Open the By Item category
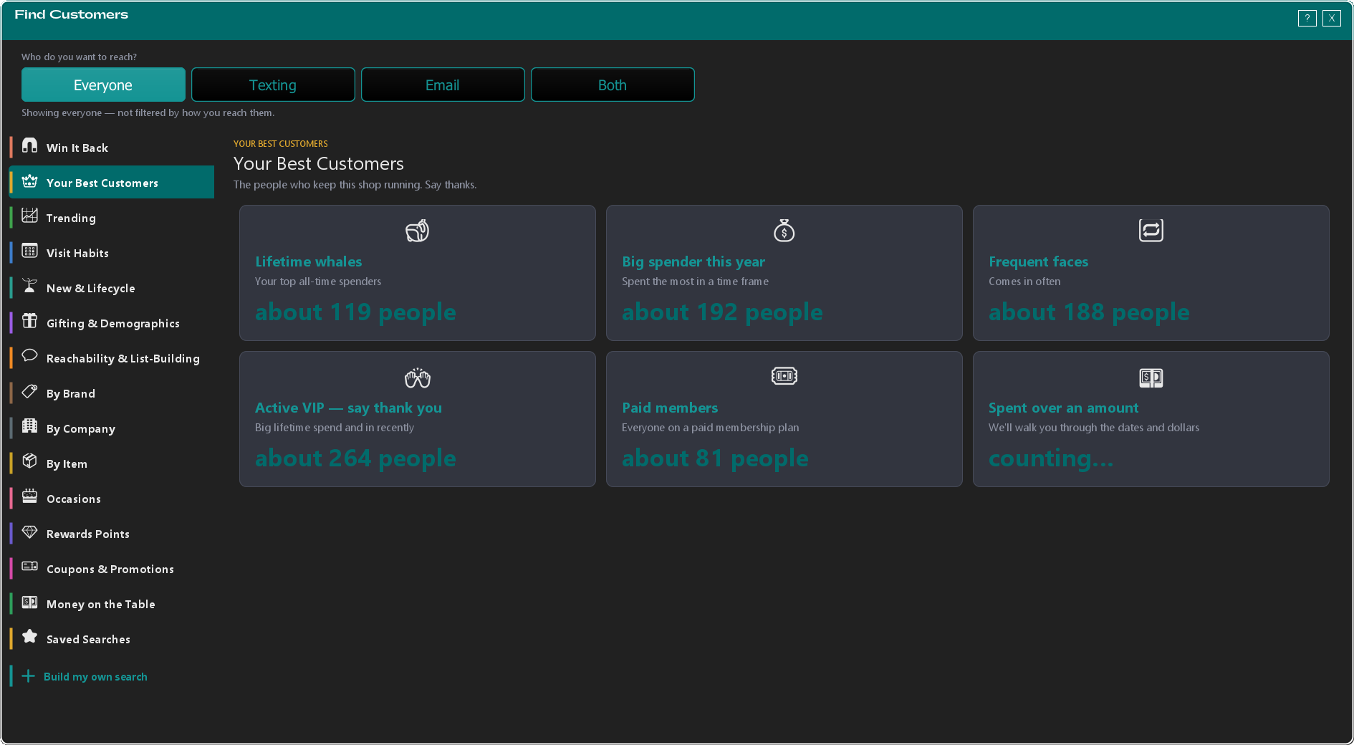1354x745 pixels. click(x=112, y=463)
